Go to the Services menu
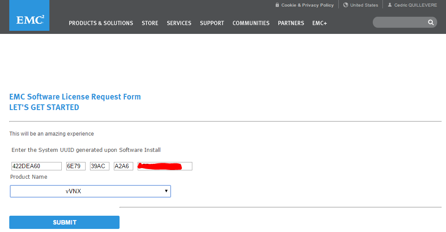Screen dimensions: 446x232 179,23
